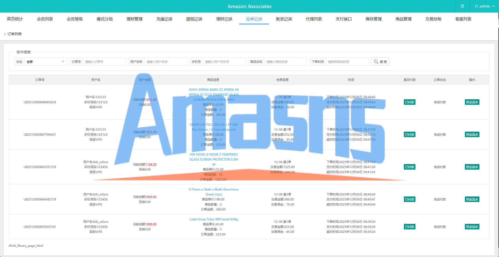Click the 搜索 search button
Image resolution: width=499 pixels, height=257 pixels.
380,62
